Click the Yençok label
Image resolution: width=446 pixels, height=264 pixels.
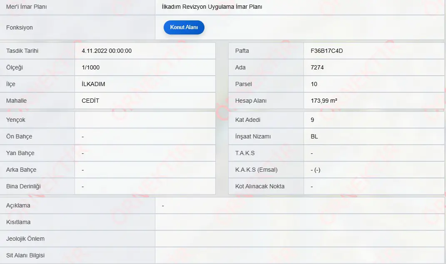tap(16, 120)
